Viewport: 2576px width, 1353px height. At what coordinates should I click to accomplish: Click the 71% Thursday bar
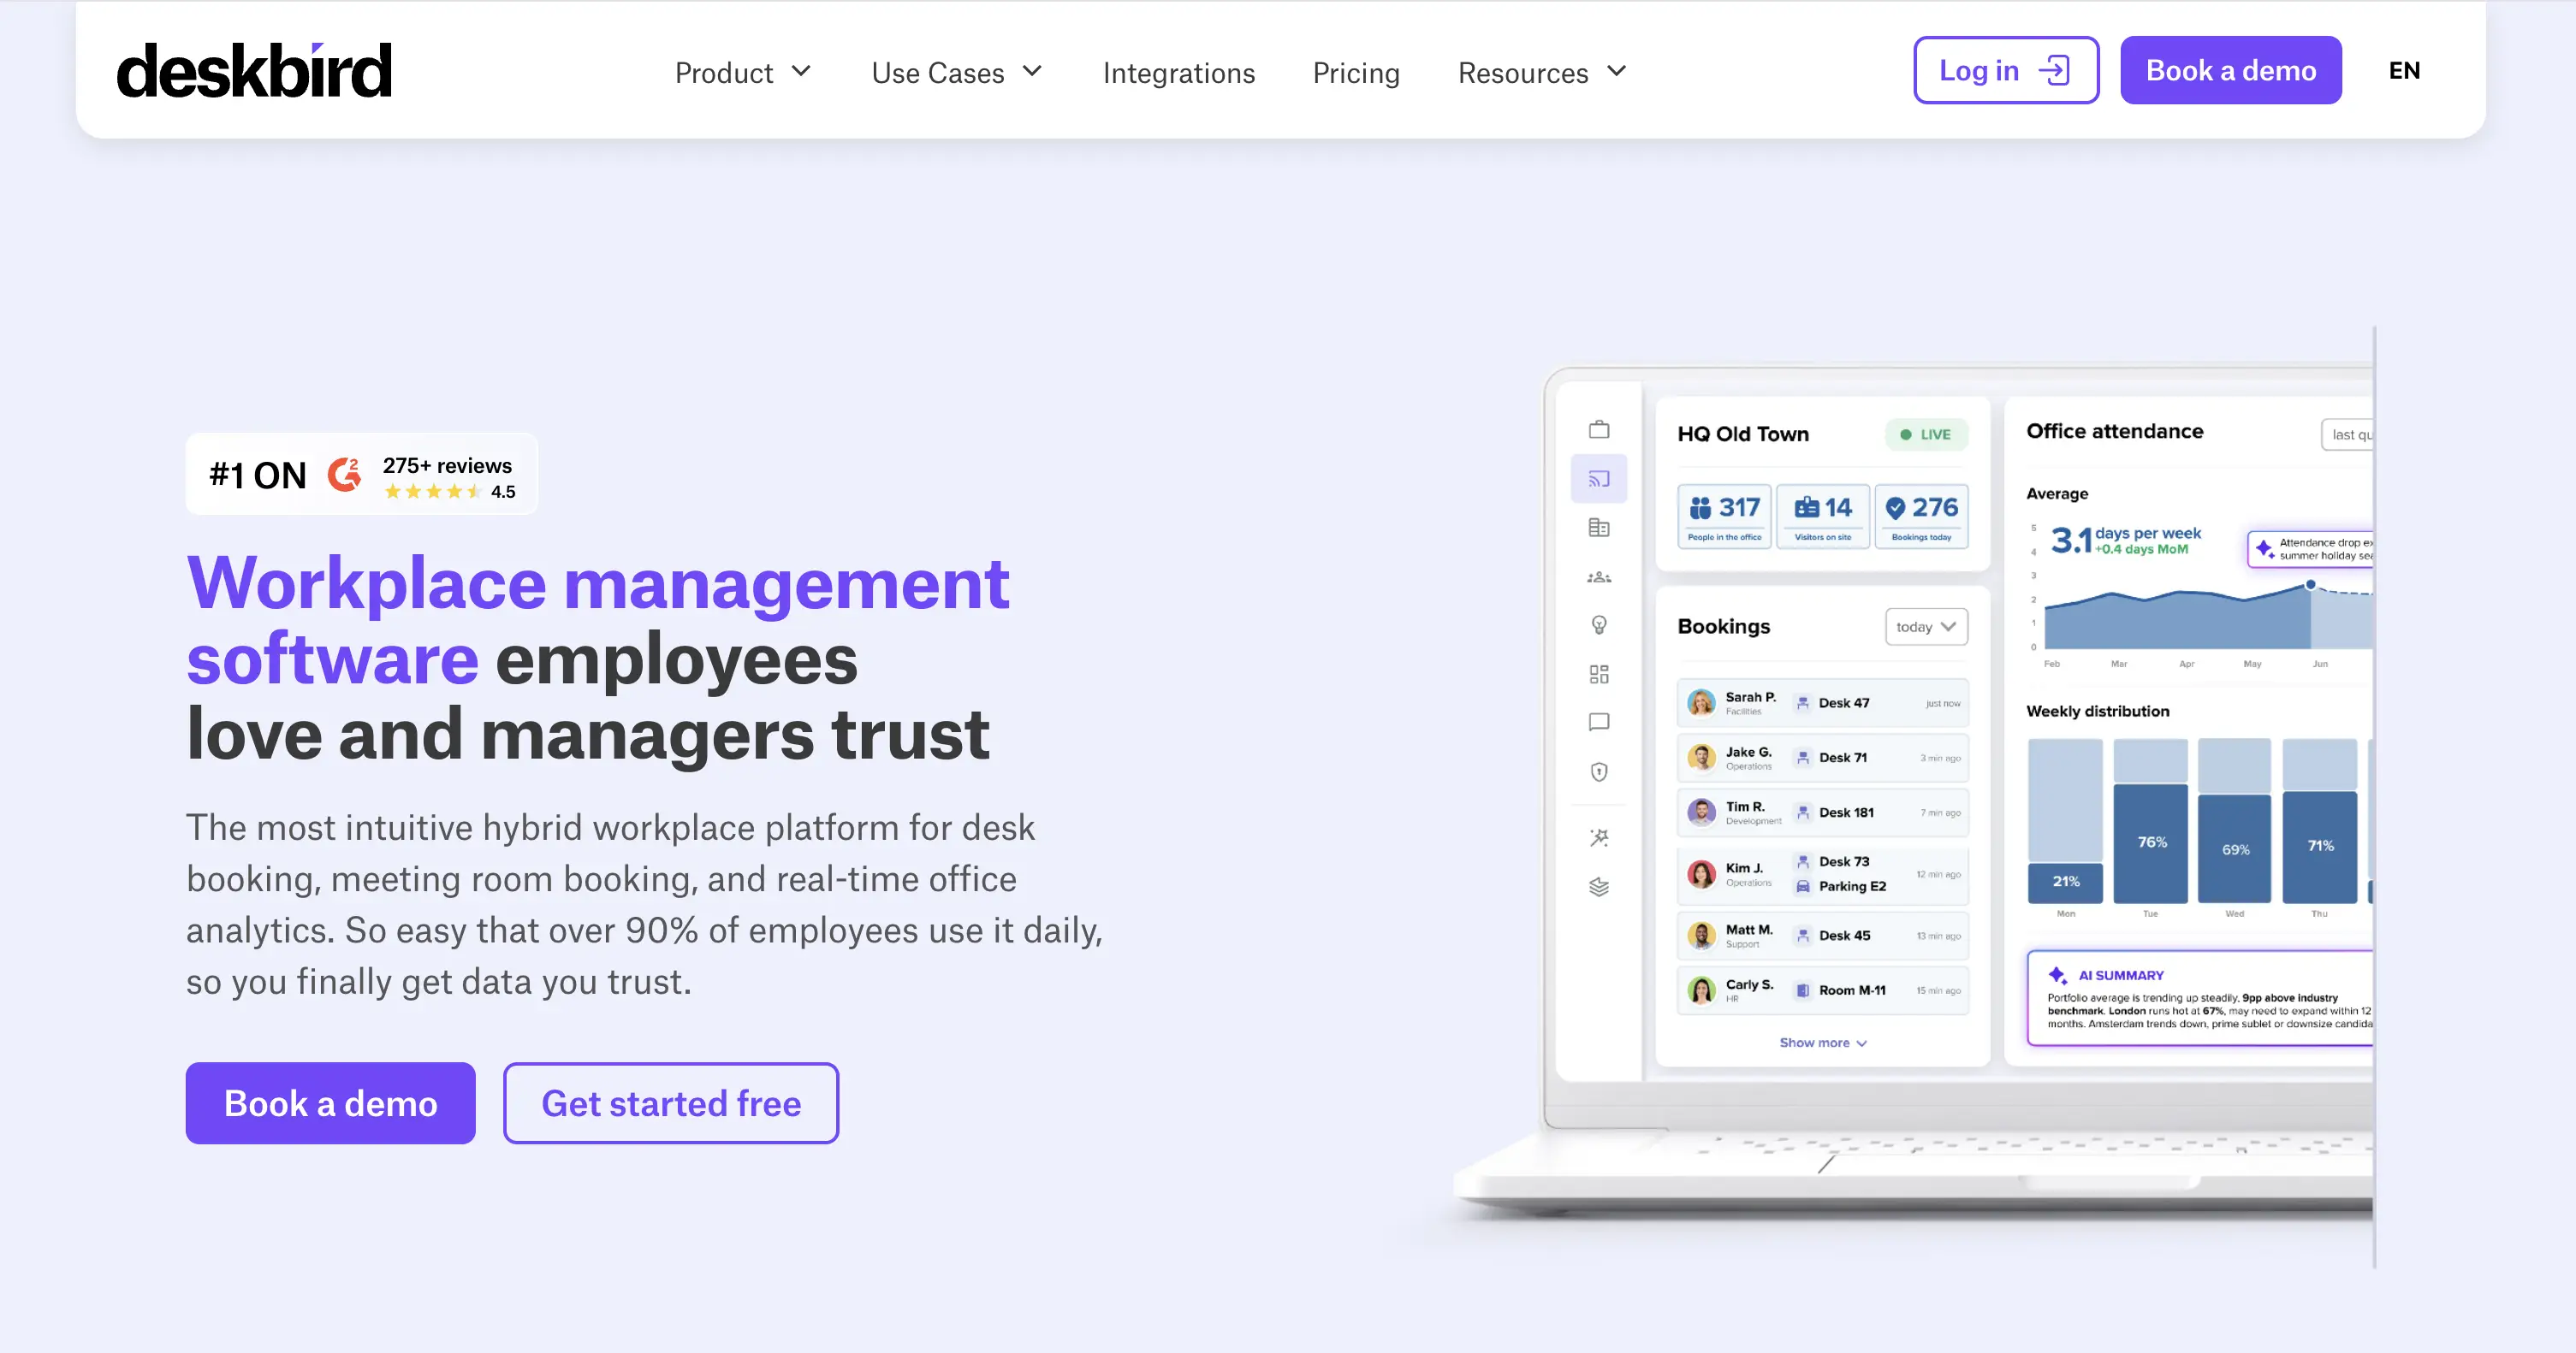2320,848
